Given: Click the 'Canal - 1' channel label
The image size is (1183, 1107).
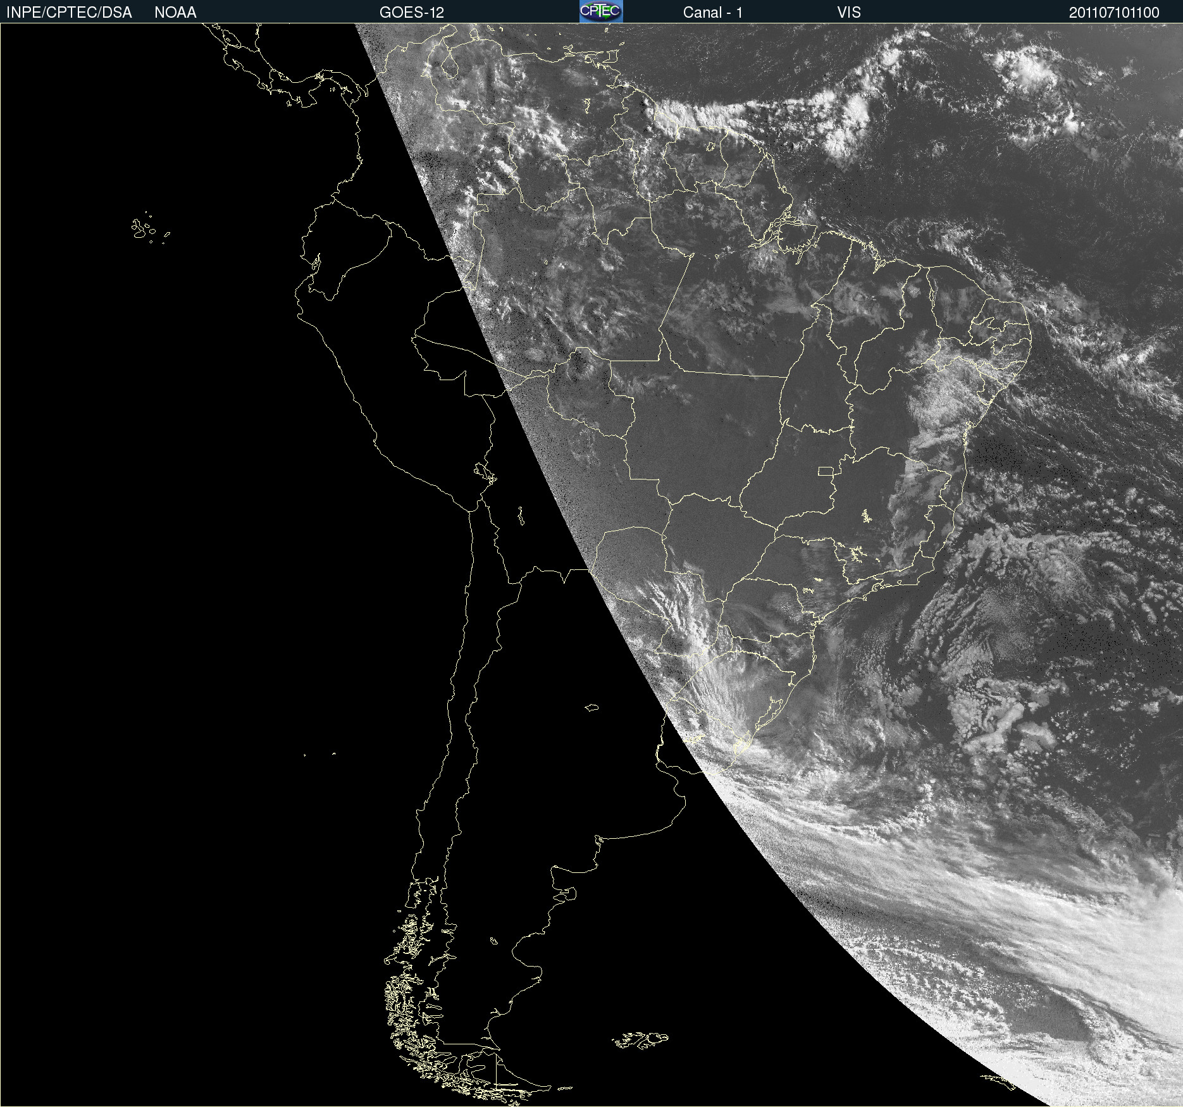Looking at the screenshot, I should click(713, 13).
